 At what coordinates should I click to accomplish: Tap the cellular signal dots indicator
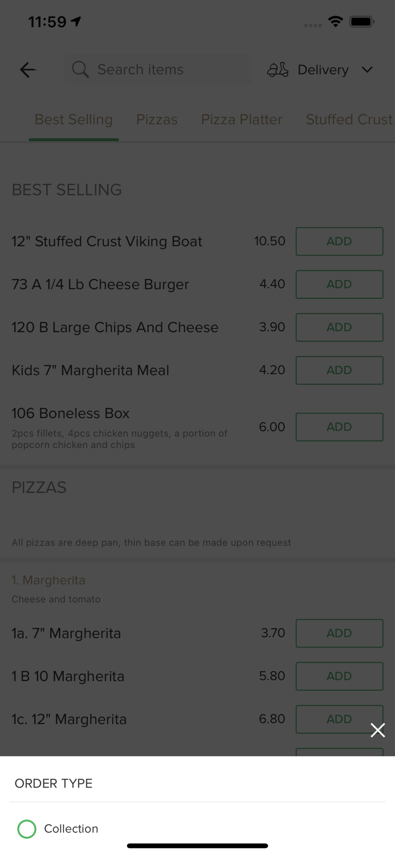pos(312,25)
